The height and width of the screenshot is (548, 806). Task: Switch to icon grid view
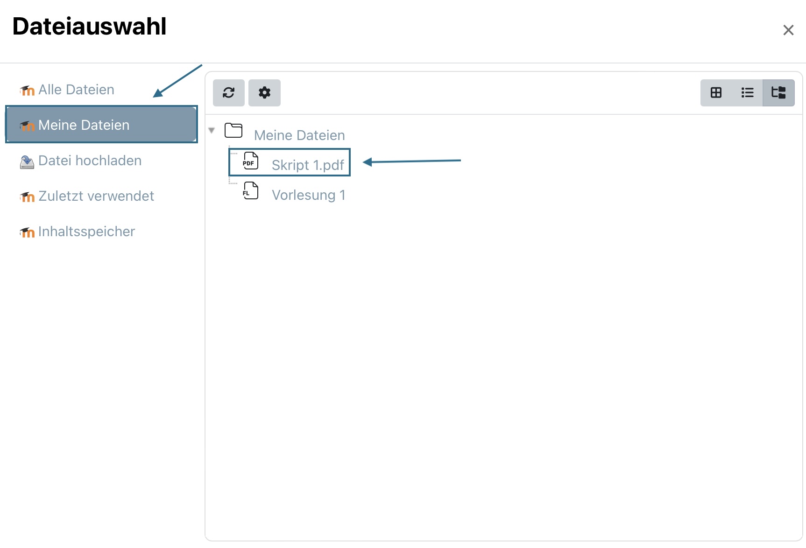tap(716, 92)
